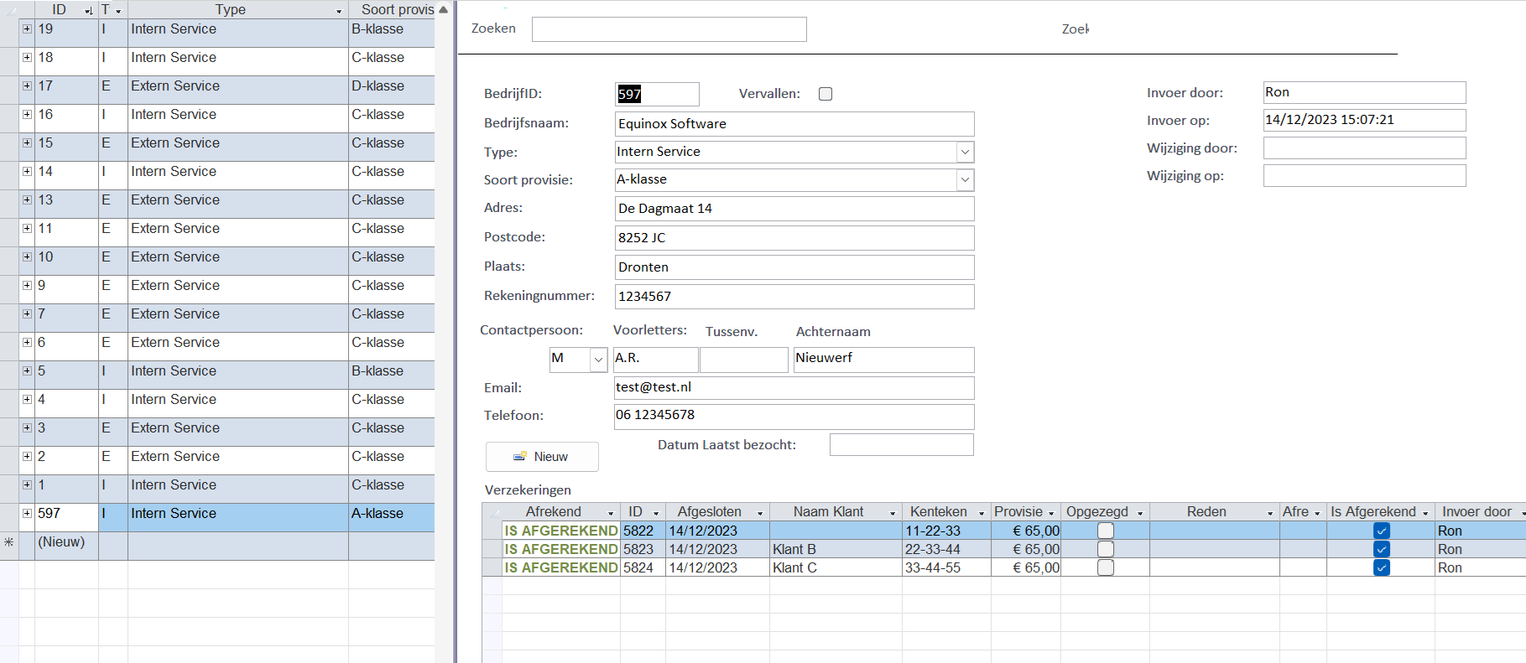Select the D-klasse cell in row 17

pyautogui.click(x=392, y=90)
